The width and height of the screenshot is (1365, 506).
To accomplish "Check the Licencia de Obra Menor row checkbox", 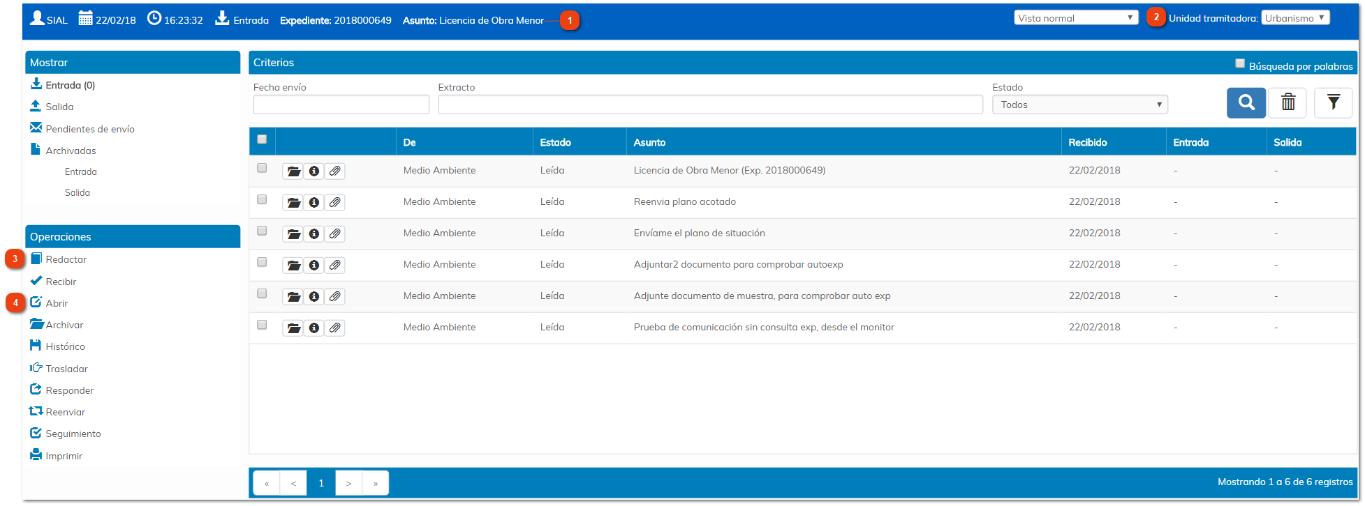I will pyautogui.click(x=262, y=168).
